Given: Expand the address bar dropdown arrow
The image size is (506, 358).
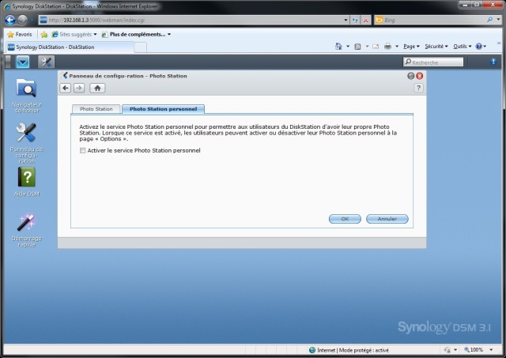Looking at the screenshot, I should (x=346, y=20).
